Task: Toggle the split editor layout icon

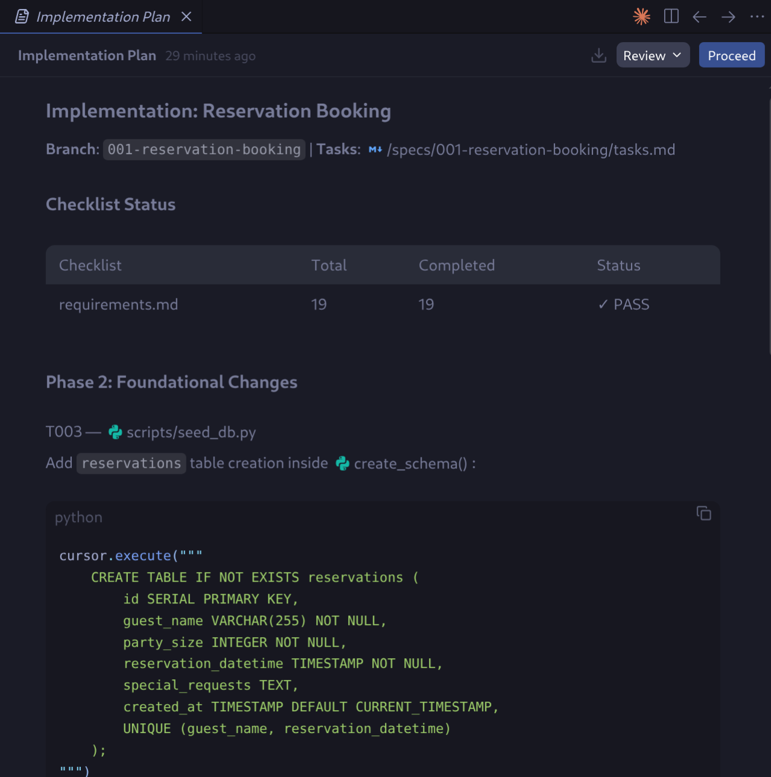Action: [x=671, y=16]
